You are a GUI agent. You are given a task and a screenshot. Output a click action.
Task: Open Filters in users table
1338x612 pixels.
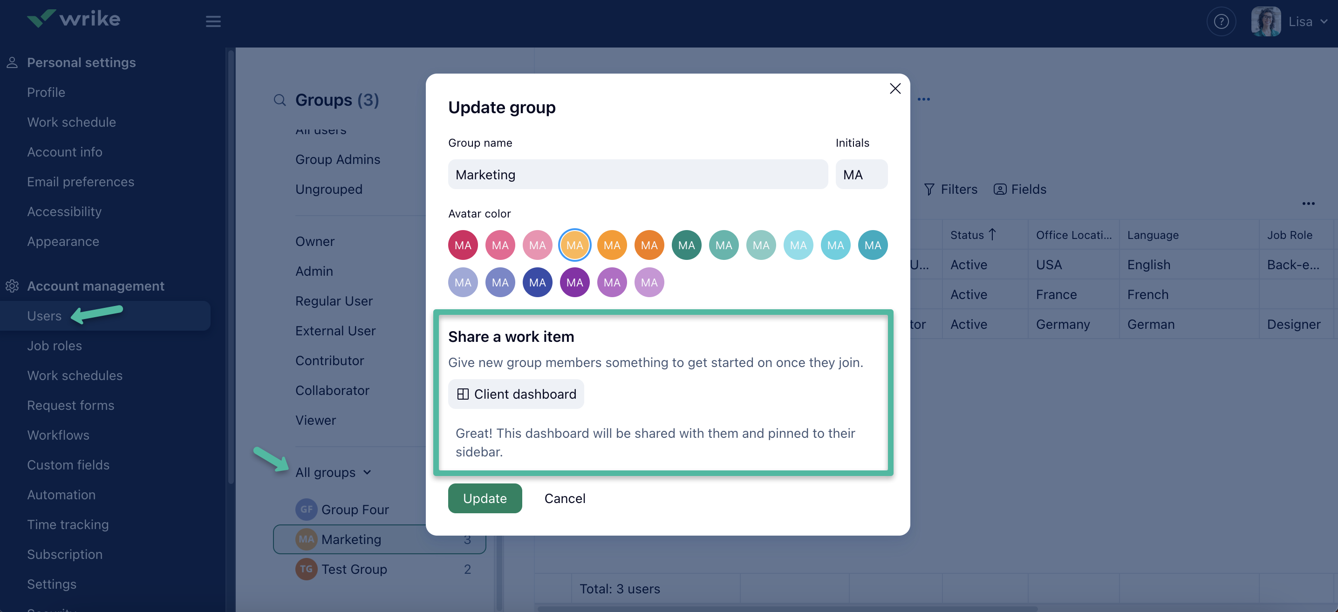point(950,189)
